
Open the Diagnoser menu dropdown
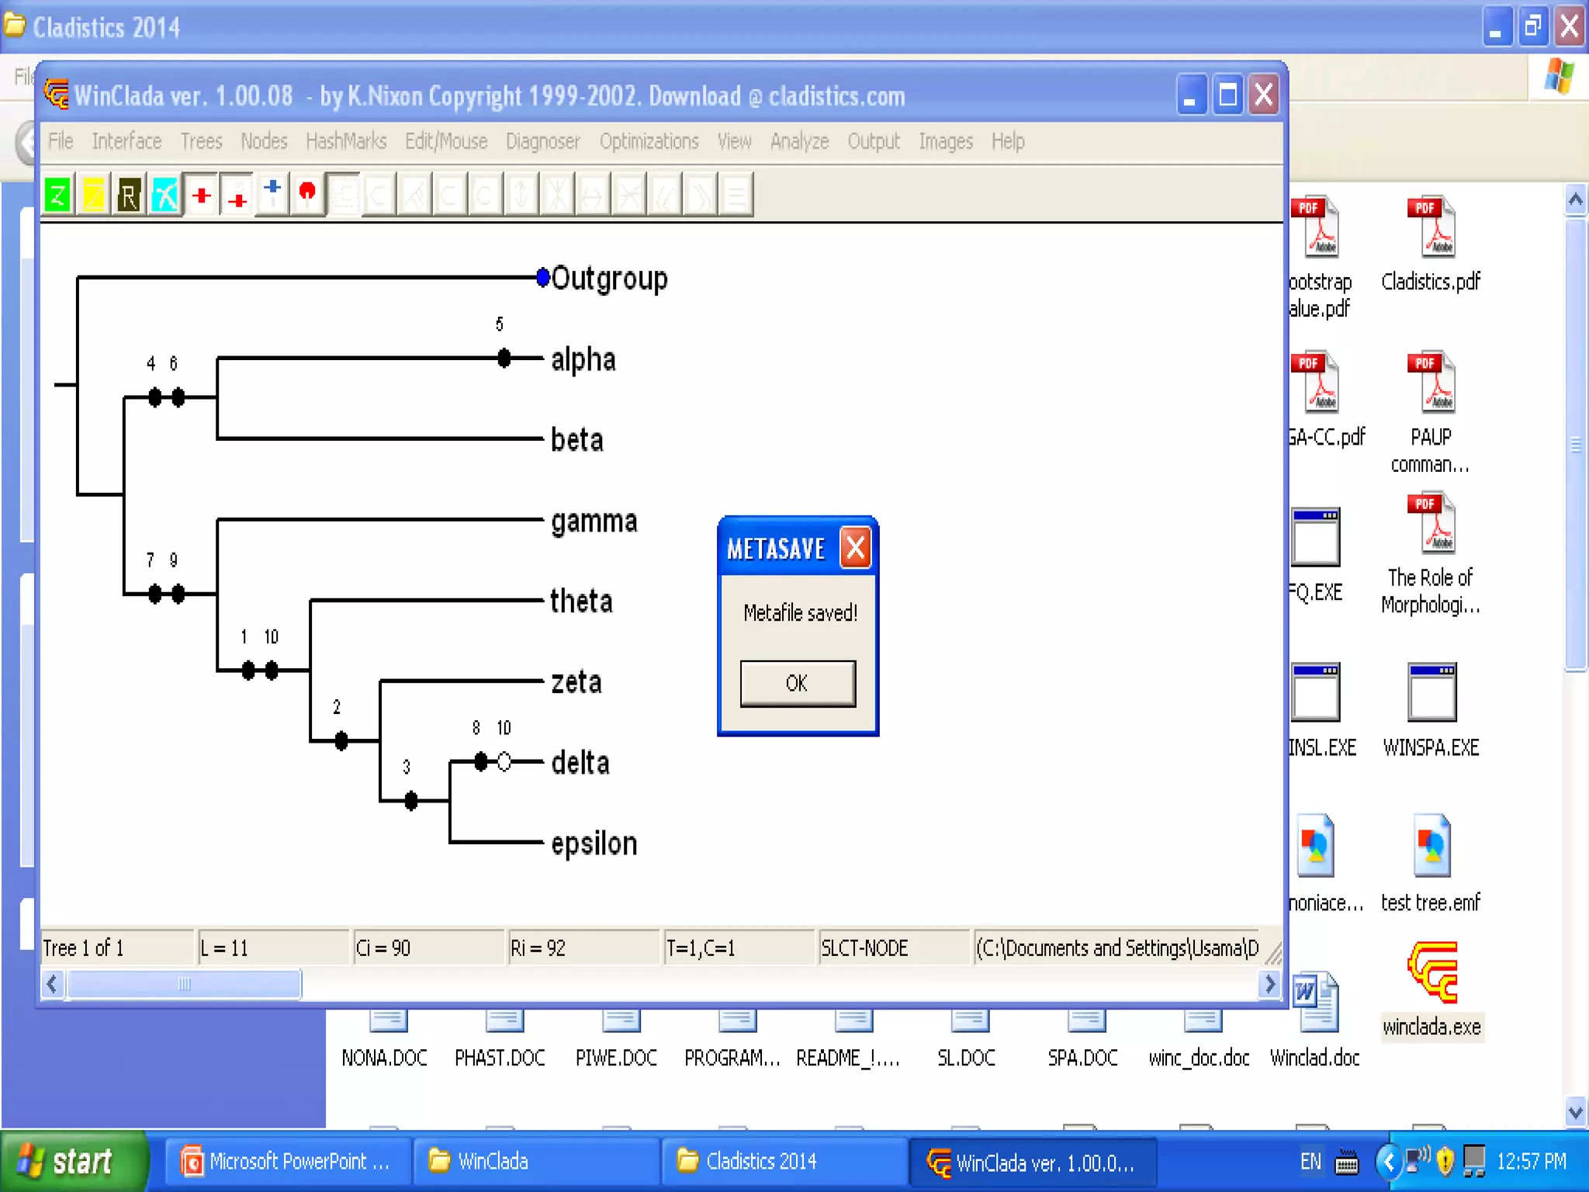click(x=542, y=141)
